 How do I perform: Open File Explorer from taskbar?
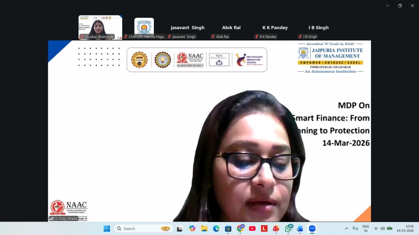coord(204,228)
